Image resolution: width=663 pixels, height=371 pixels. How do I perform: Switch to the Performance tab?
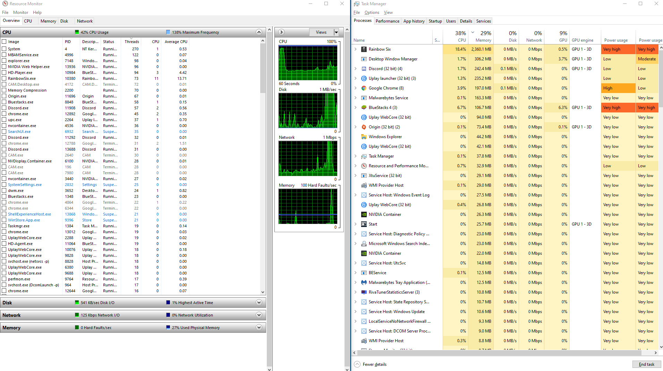click(388, 21)
